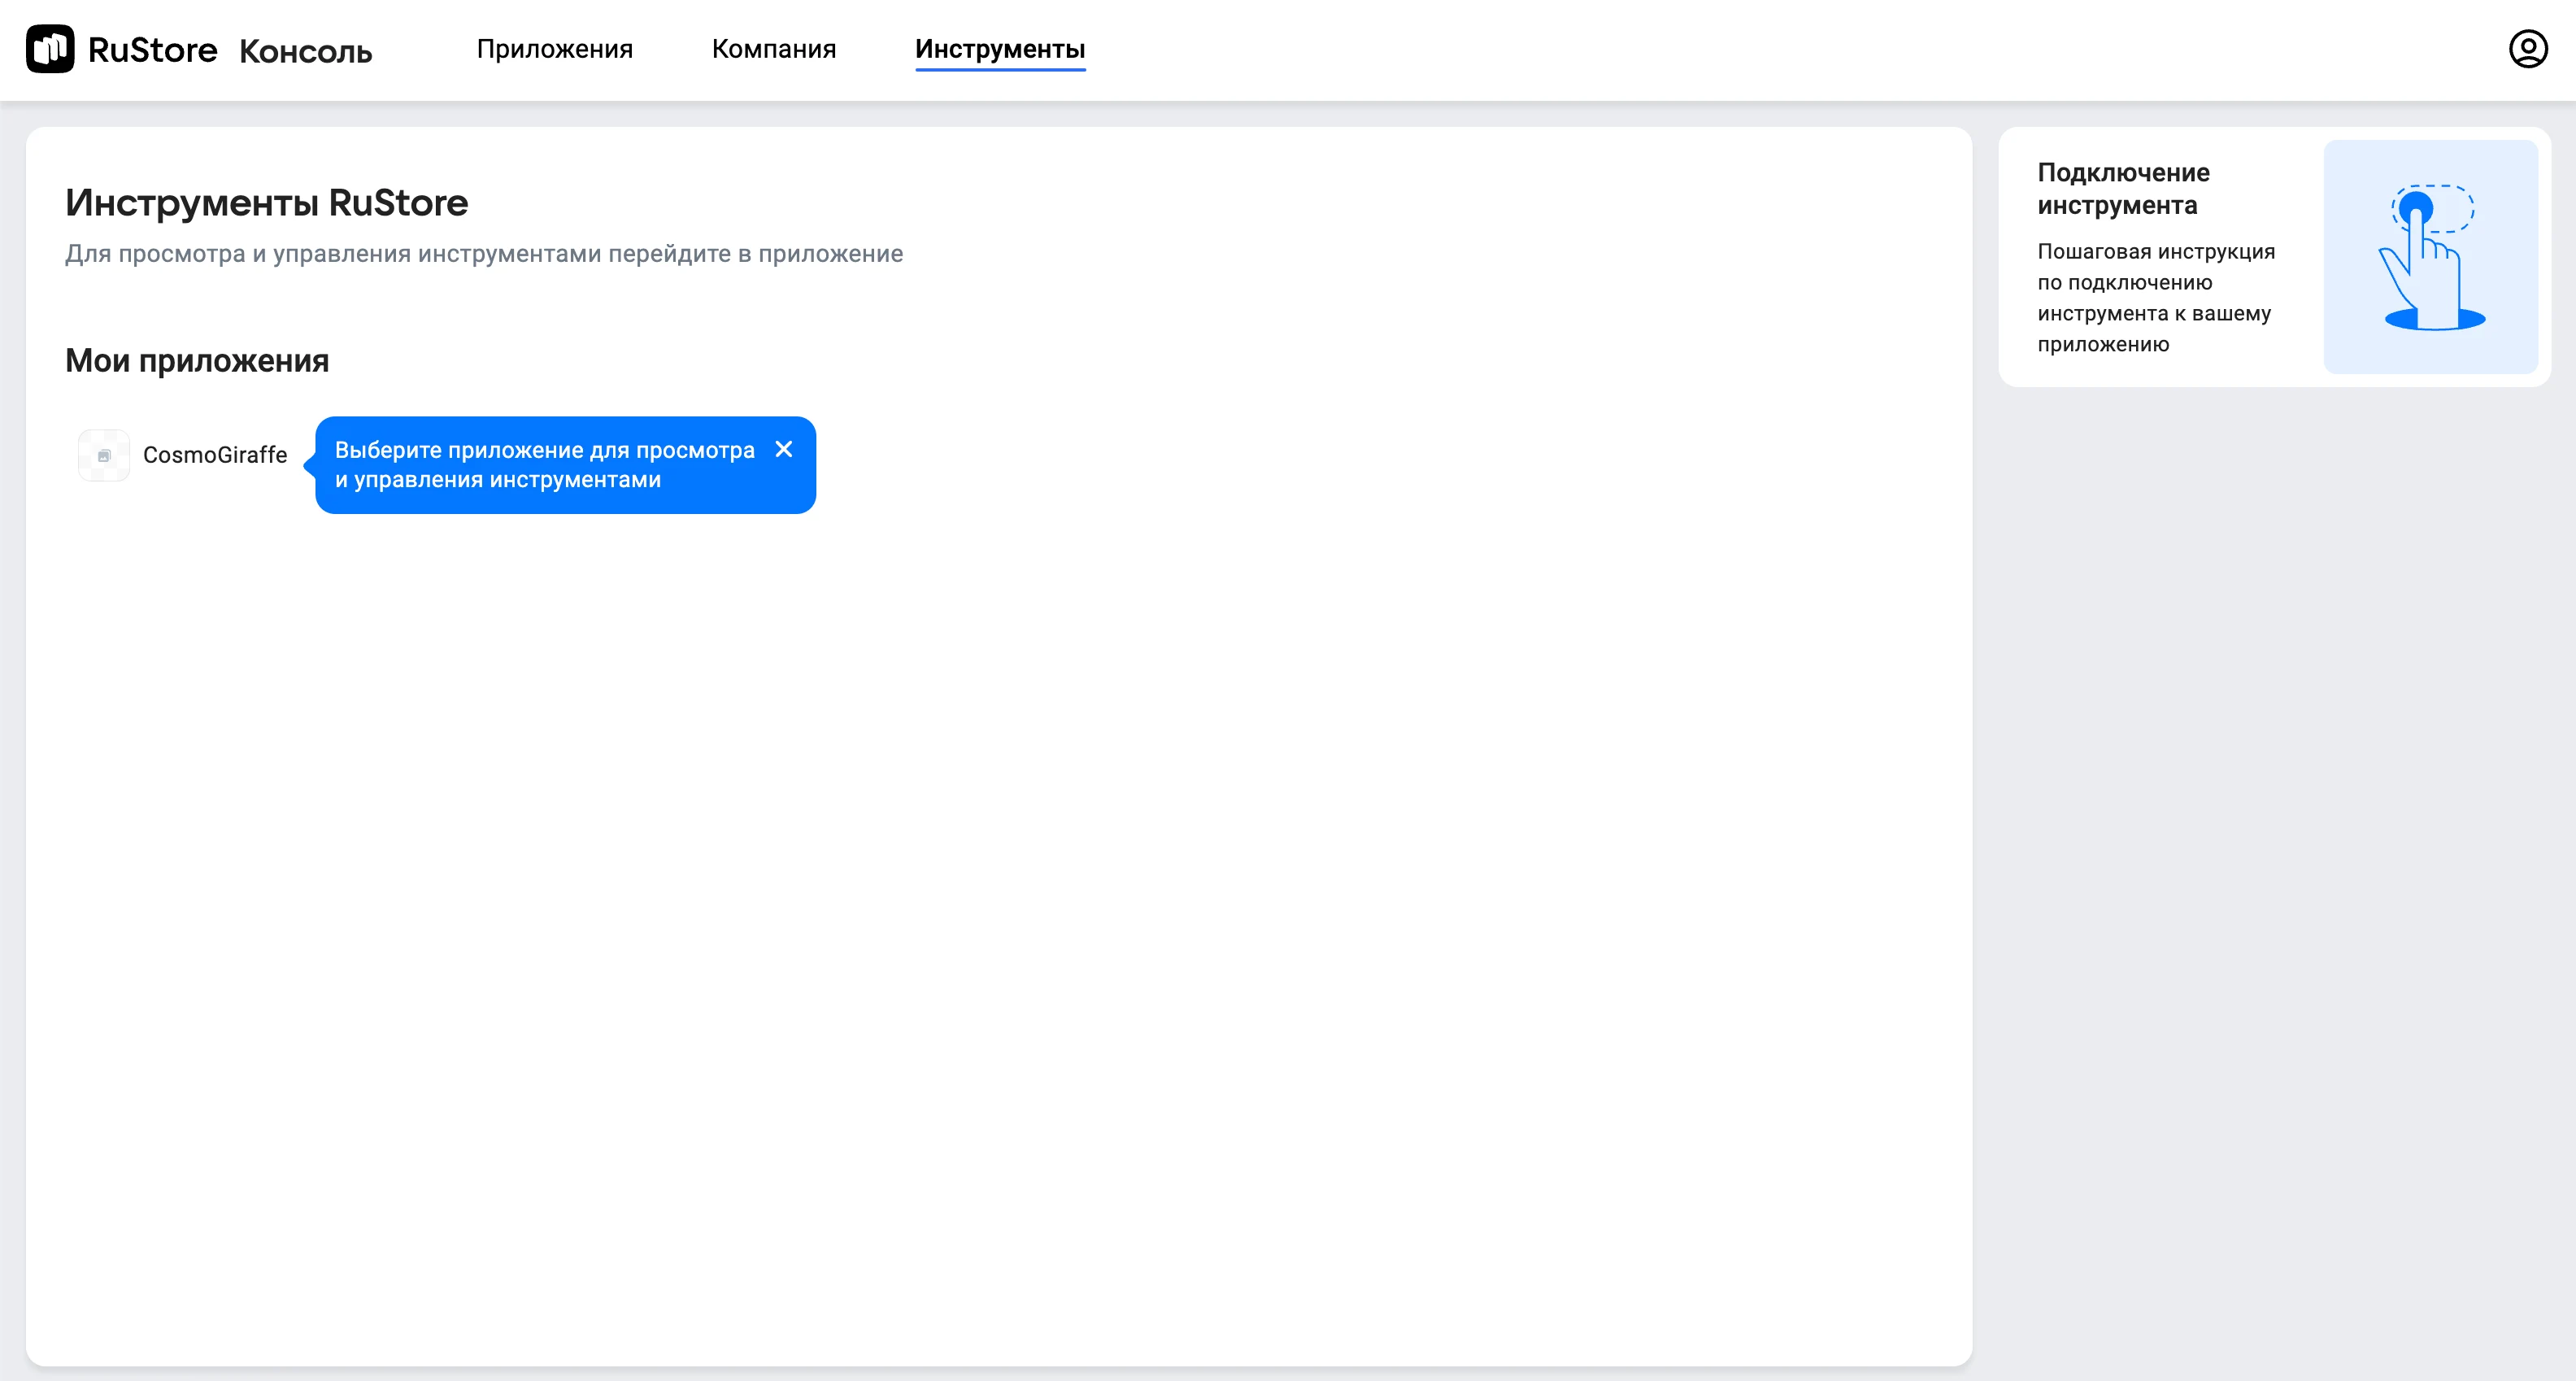2576x1381 pixels.
Task: Click the 'приложению' text in the card
Action: [x=2103, y=345]
